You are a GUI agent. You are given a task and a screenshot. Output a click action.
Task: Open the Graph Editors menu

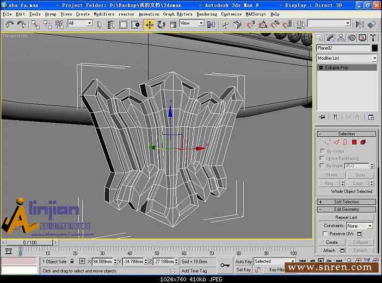[177, 14]
